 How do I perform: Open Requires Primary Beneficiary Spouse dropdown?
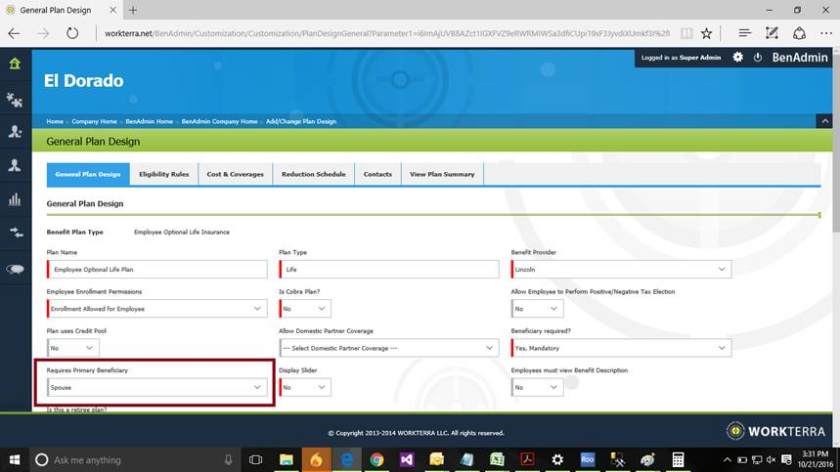click(157, 387)
